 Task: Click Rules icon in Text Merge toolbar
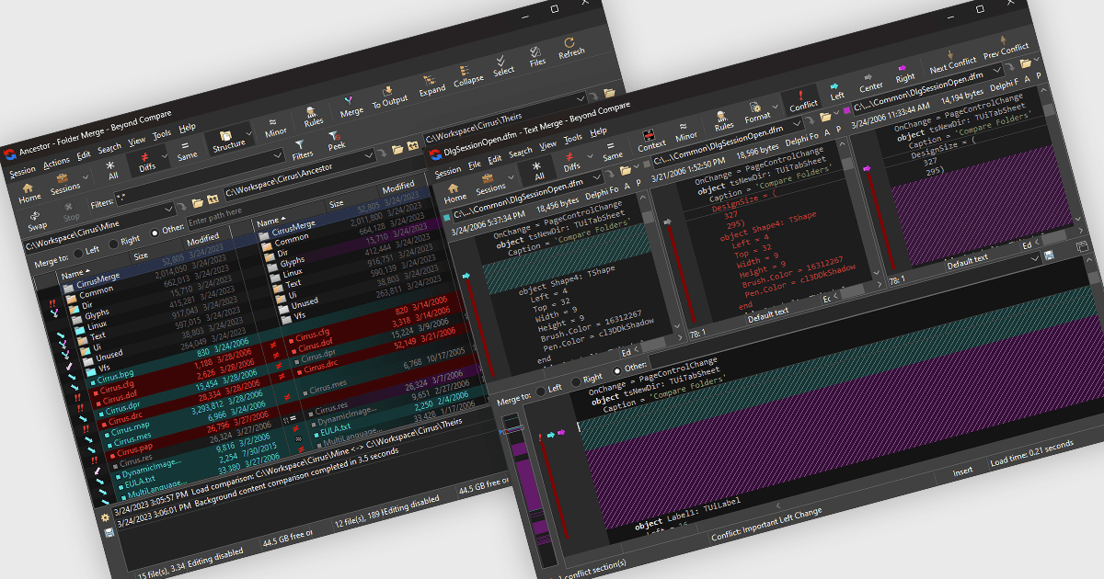722,117
